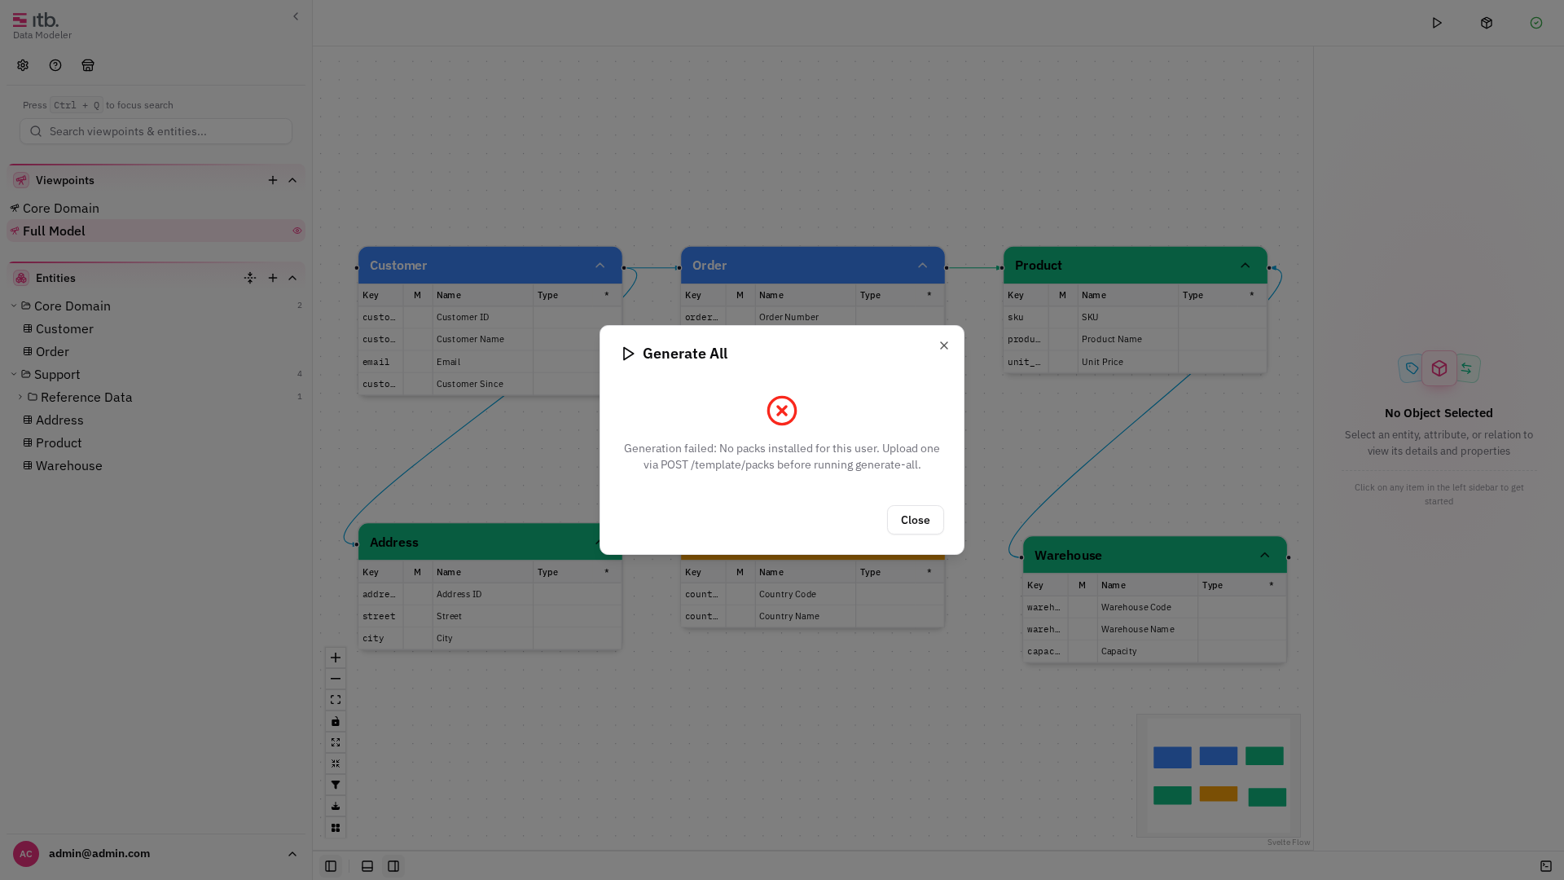Toggle the canvas lock icon

336,721
